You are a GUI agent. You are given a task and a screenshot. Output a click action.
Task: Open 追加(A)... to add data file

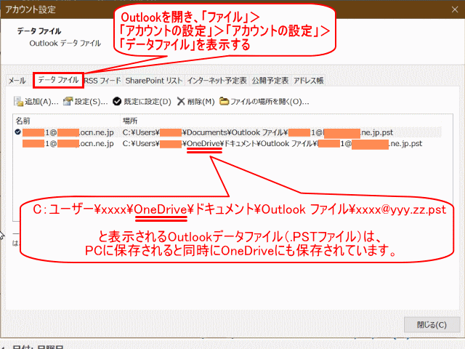(x=36, y=102)
